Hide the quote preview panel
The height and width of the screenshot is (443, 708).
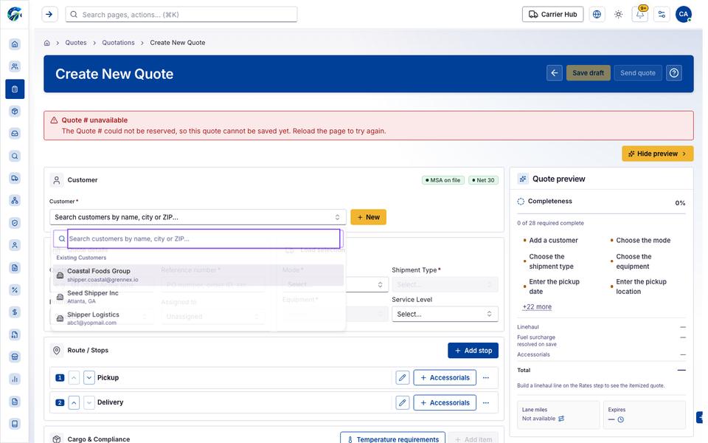pyautogui.click(x=657, y=154)
